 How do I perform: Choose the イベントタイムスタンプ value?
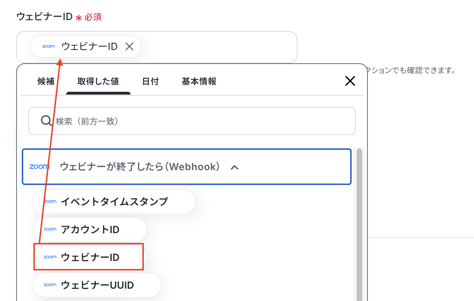114,202
